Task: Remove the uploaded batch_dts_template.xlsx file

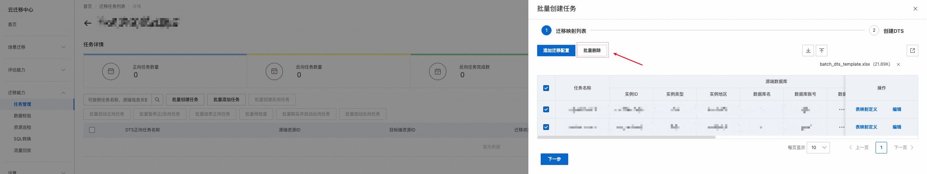Action: [x=898, y=64]
